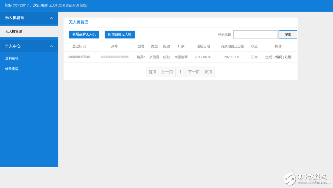This screenshot has height=188, width=333.
Task: Click 生成二维码 link in the table row
Action: click(x=273, y=57)
